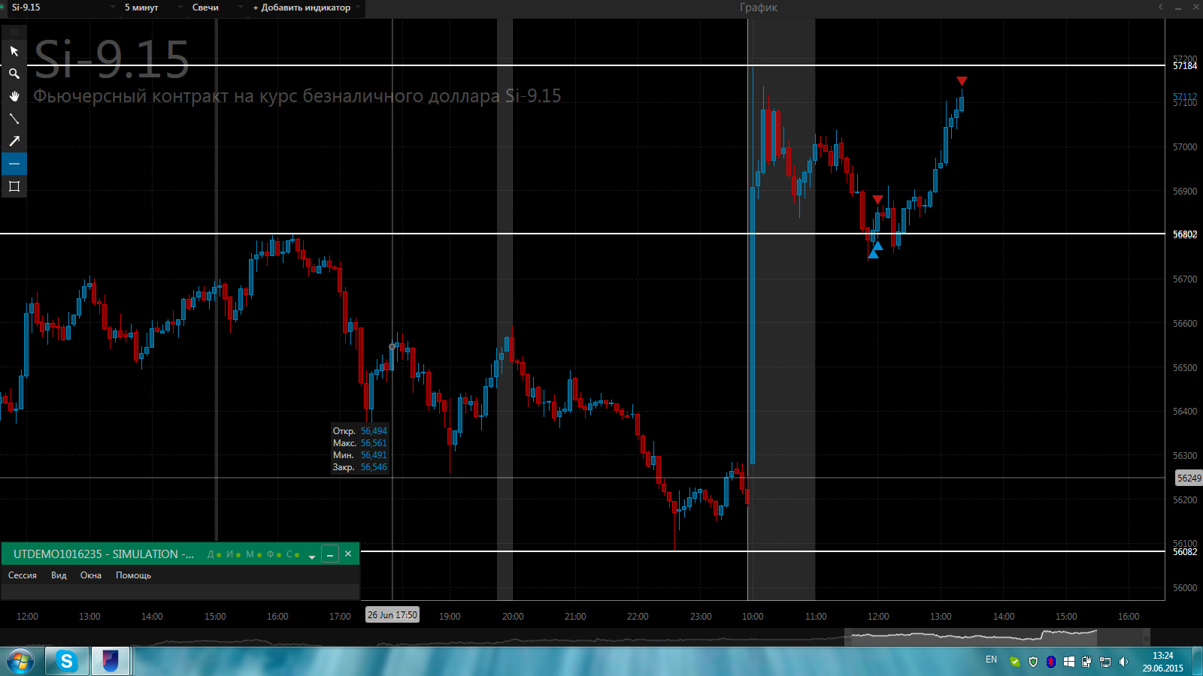Screen dimensions: 1203x676
Task: Click the И connection status indicator
Action: [234, 554]
